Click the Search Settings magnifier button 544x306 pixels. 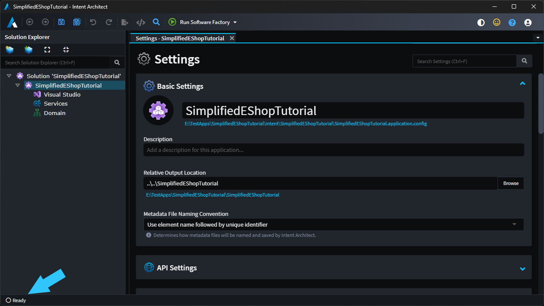point(525,61)
